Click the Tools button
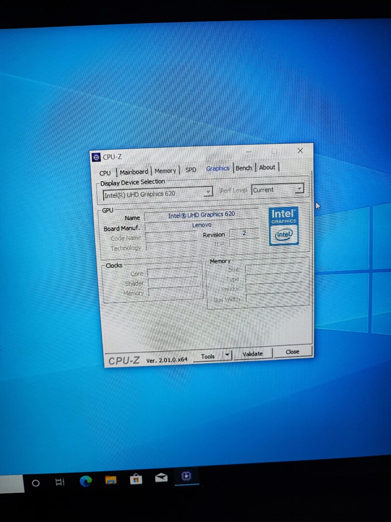The height and width of the screenshot is (522, 391). click(x=208, y=356)
